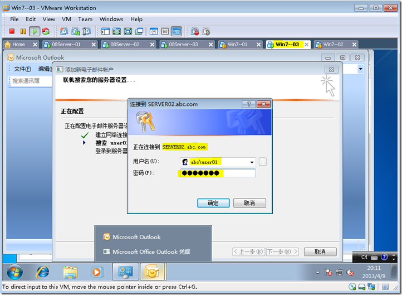Click the Action Center flag tray icon

[x=328, y=272]
